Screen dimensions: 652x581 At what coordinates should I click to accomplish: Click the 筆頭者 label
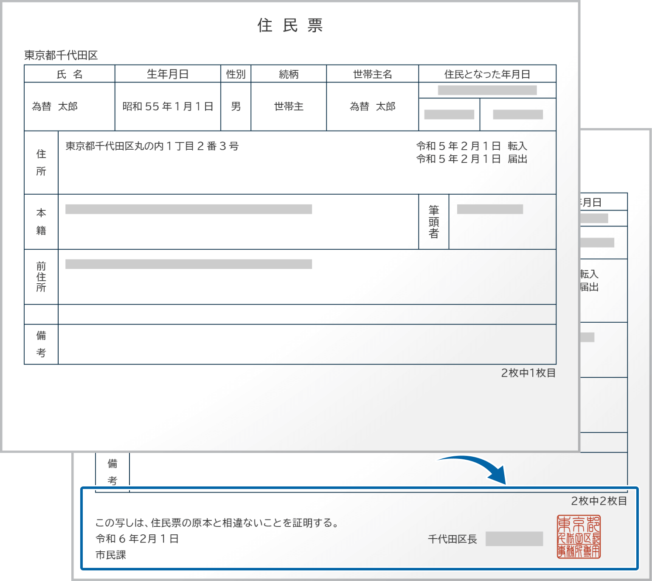(434, 222)
